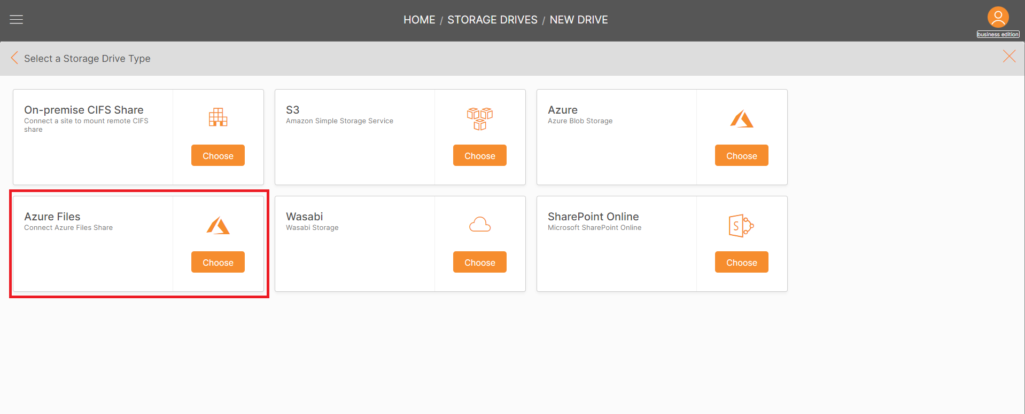Click the Wasabi cloud icon
This screenshot has height=414, width=1025.
[480, 225]
